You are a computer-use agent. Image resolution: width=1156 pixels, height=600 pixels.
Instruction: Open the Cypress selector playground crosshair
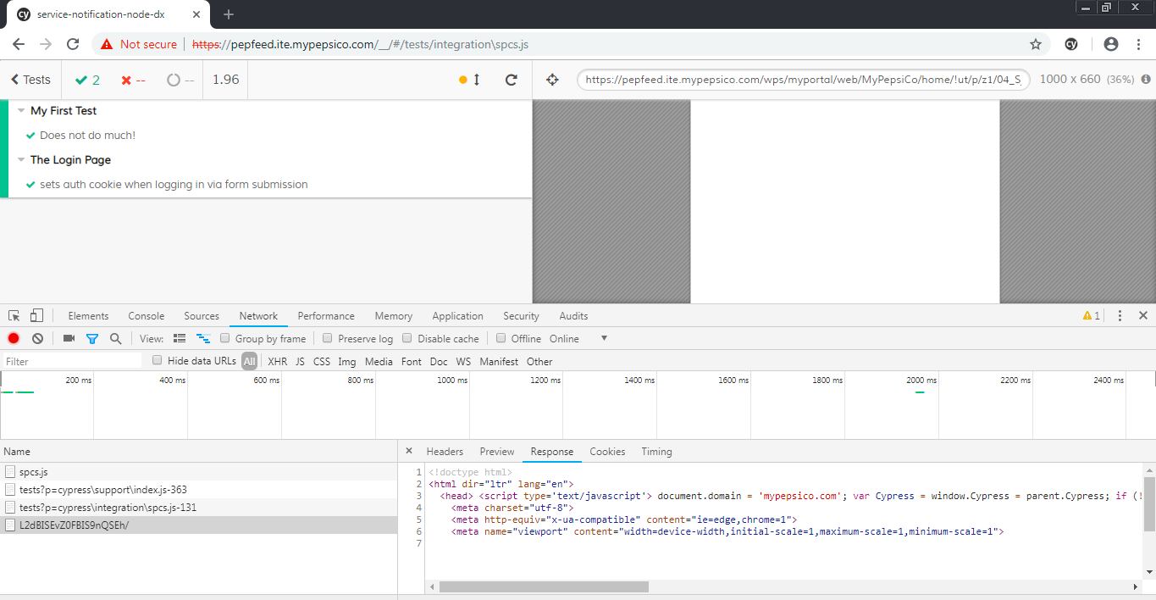point(553,80)
